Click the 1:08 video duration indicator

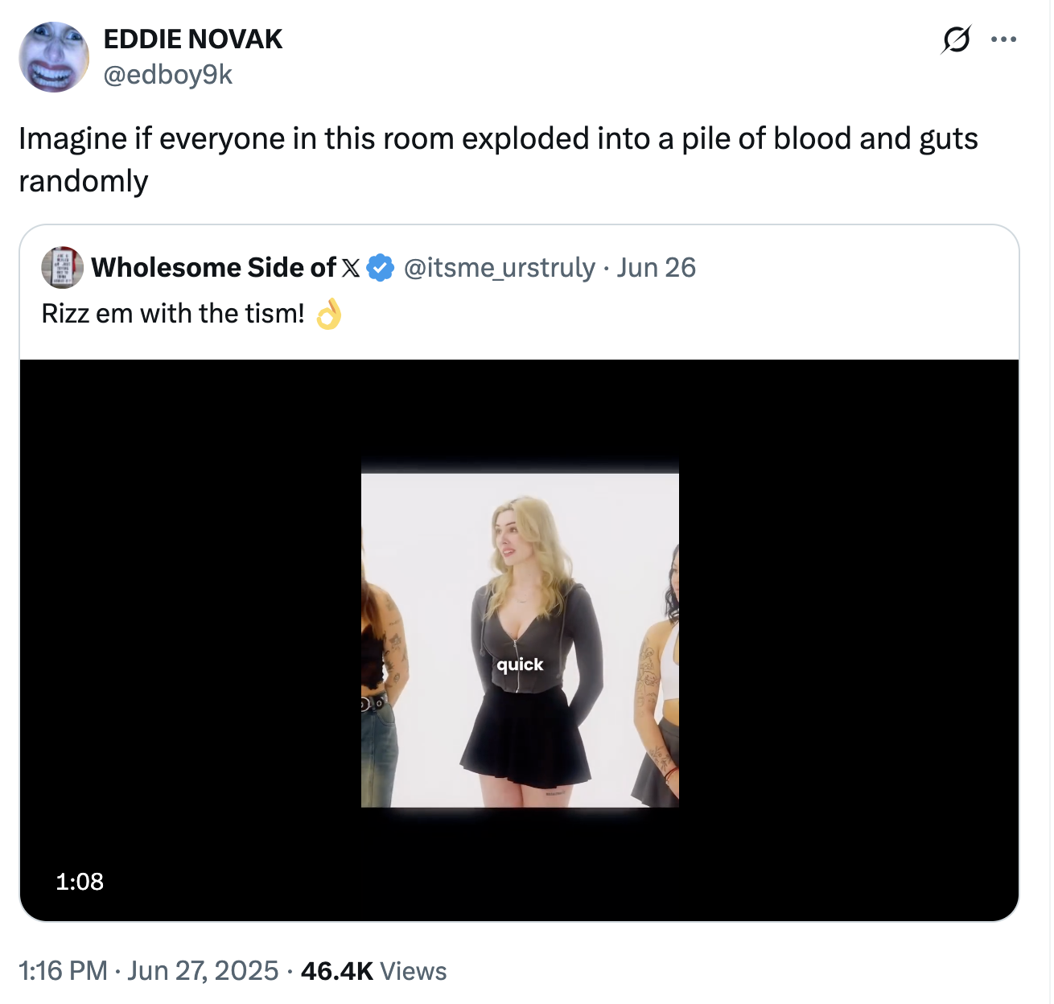[79, 882]
